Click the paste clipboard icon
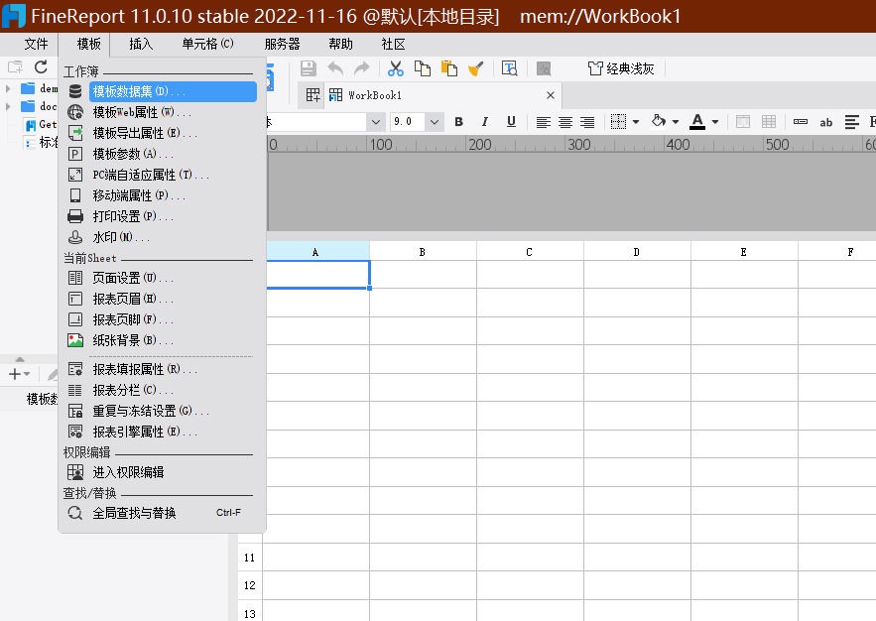The width and height of the screenshot is (876, 621). 449,68
